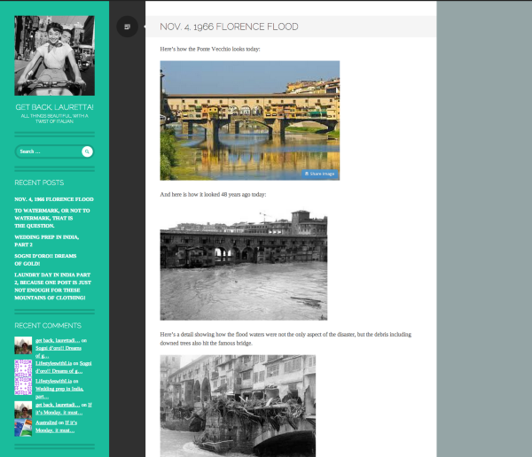Open If it's Monday link in lauretadi's comment
The width and height of the screenshot is (532, 457).
tap(64, 408)
